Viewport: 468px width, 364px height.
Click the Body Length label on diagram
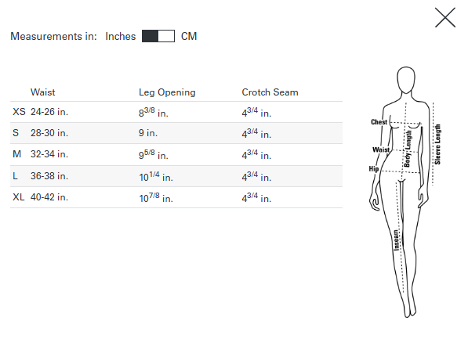(408, 149)
